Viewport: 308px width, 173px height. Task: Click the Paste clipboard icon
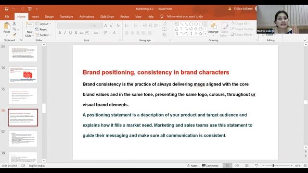(7, 26)
